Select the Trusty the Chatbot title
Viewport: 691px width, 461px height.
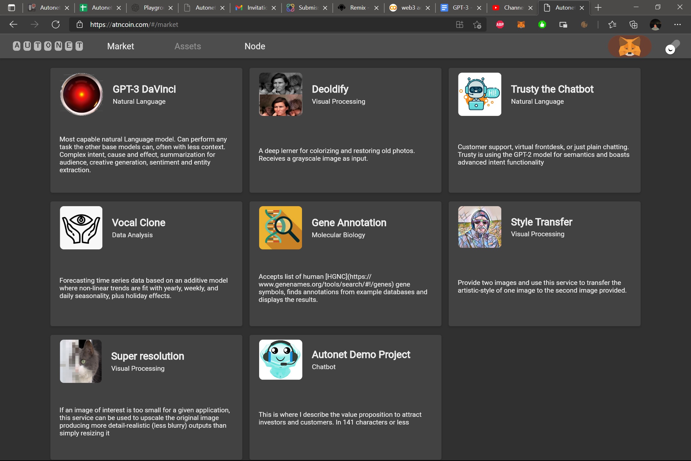click(x=552, y=89)
